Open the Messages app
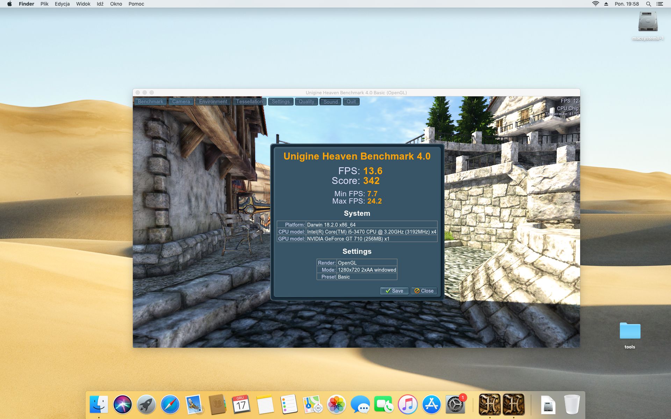Viewport: 671px width, 419px height. tap(360, 405)
